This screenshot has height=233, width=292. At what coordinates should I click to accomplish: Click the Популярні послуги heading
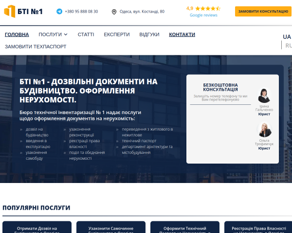click(x=36, y=208)
